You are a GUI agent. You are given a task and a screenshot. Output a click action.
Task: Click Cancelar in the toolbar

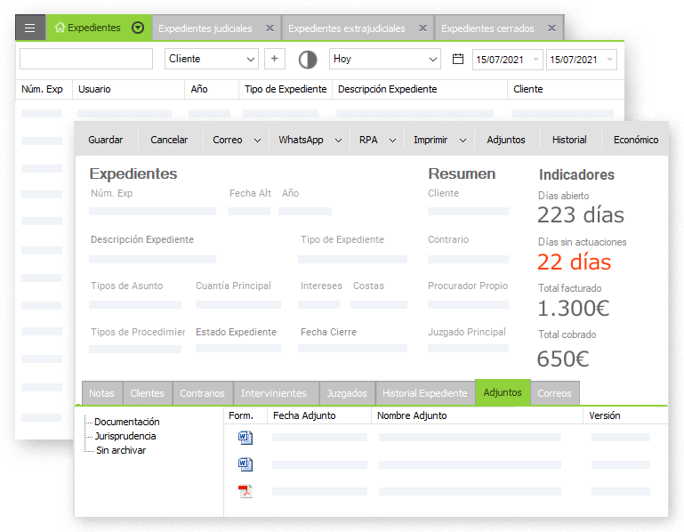(169, 140)
